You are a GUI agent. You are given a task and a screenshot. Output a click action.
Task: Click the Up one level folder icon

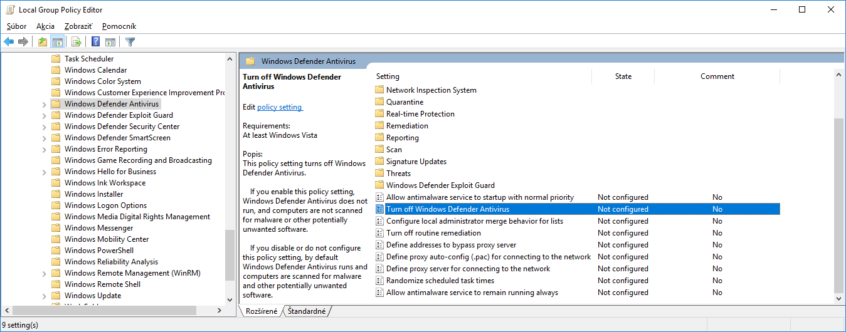click(42, 42)
